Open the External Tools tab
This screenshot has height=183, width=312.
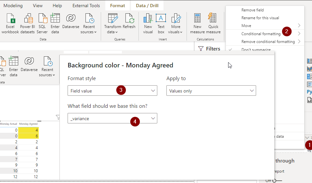[x=86, y=6]
